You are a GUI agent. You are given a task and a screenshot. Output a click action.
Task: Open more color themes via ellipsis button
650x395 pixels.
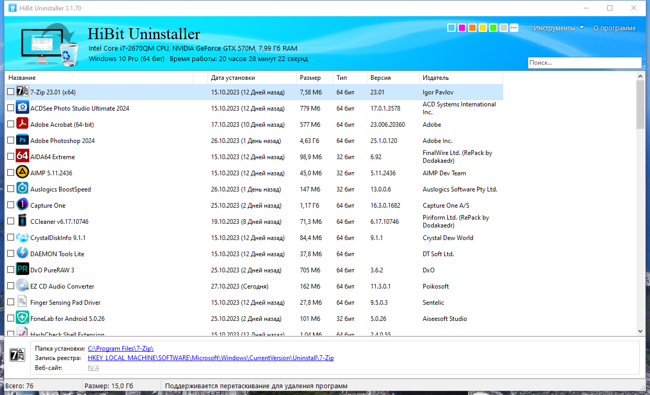coord(514,28)
